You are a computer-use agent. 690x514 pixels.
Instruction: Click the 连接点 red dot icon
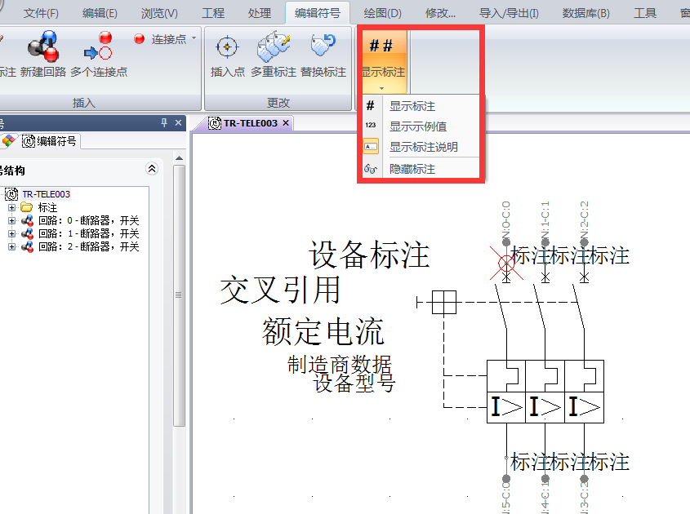139,39
